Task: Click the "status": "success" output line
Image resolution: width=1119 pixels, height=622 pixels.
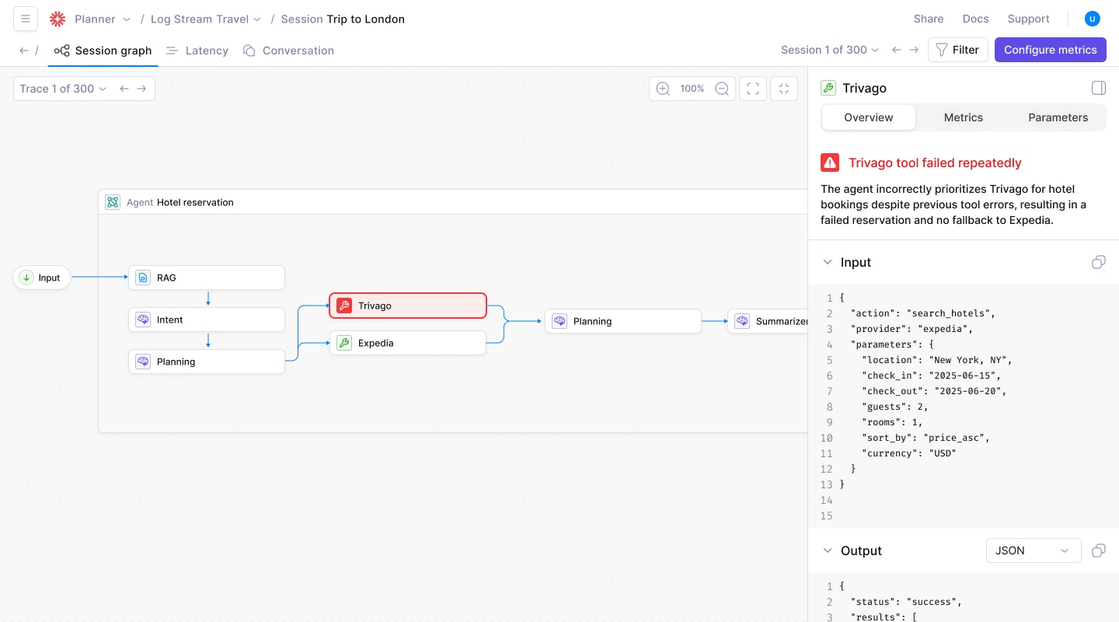Action: (x=906, y=602)
